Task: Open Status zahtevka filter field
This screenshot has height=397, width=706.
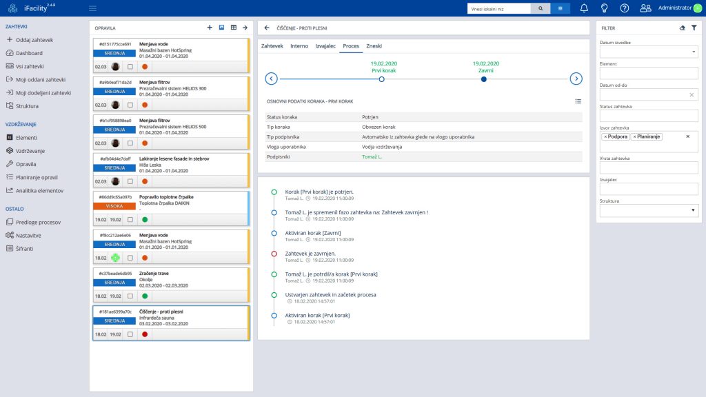Action: tap(648, 116)
